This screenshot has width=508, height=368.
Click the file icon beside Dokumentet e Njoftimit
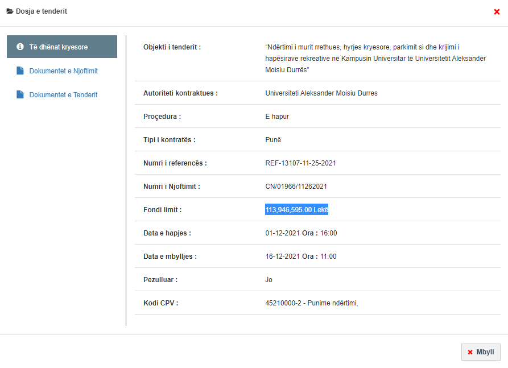(20, 71)
